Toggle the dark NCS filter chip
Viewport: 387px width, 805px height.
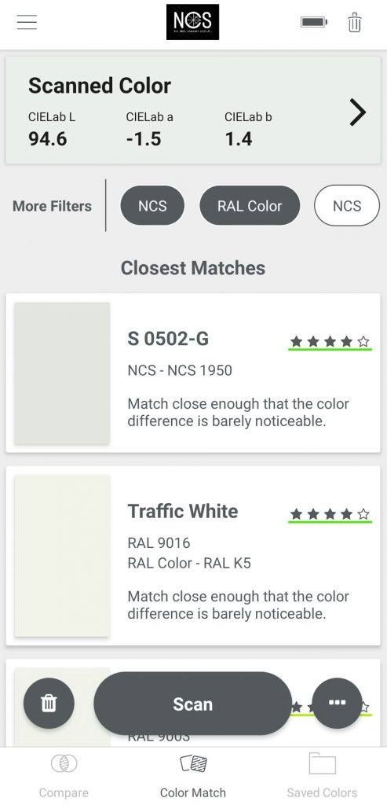[152, 206]
